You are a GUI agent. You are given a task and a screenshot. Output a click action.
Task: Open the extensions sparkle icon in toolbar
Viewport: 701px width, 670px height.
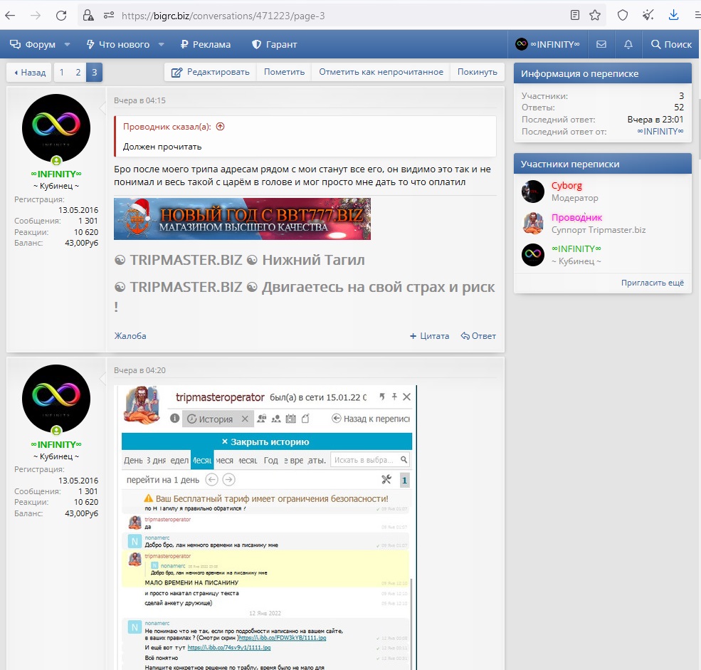pos(648,16)
